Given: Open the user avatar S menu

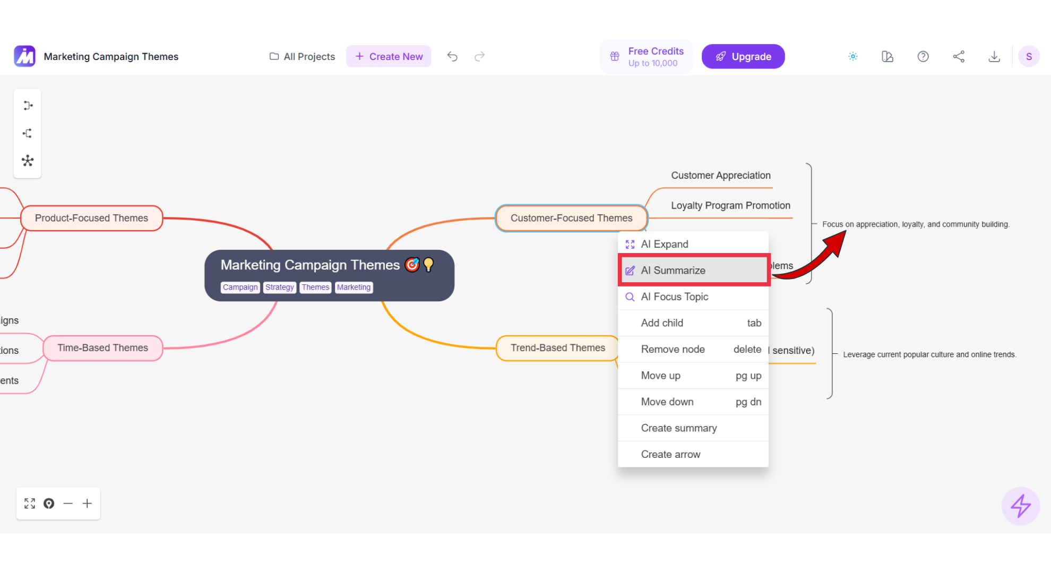Looking at the screenshot, I should [1029, 56].
